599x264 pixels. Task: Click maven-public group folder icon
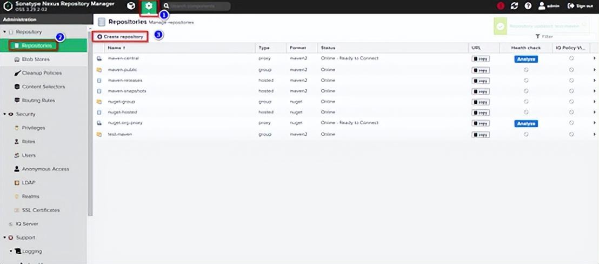tap(99, 70)
